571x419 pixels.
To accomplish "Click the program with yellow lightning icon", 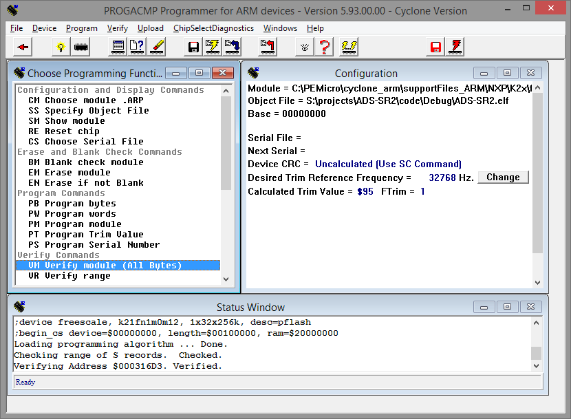I will [x=213, y=47].
